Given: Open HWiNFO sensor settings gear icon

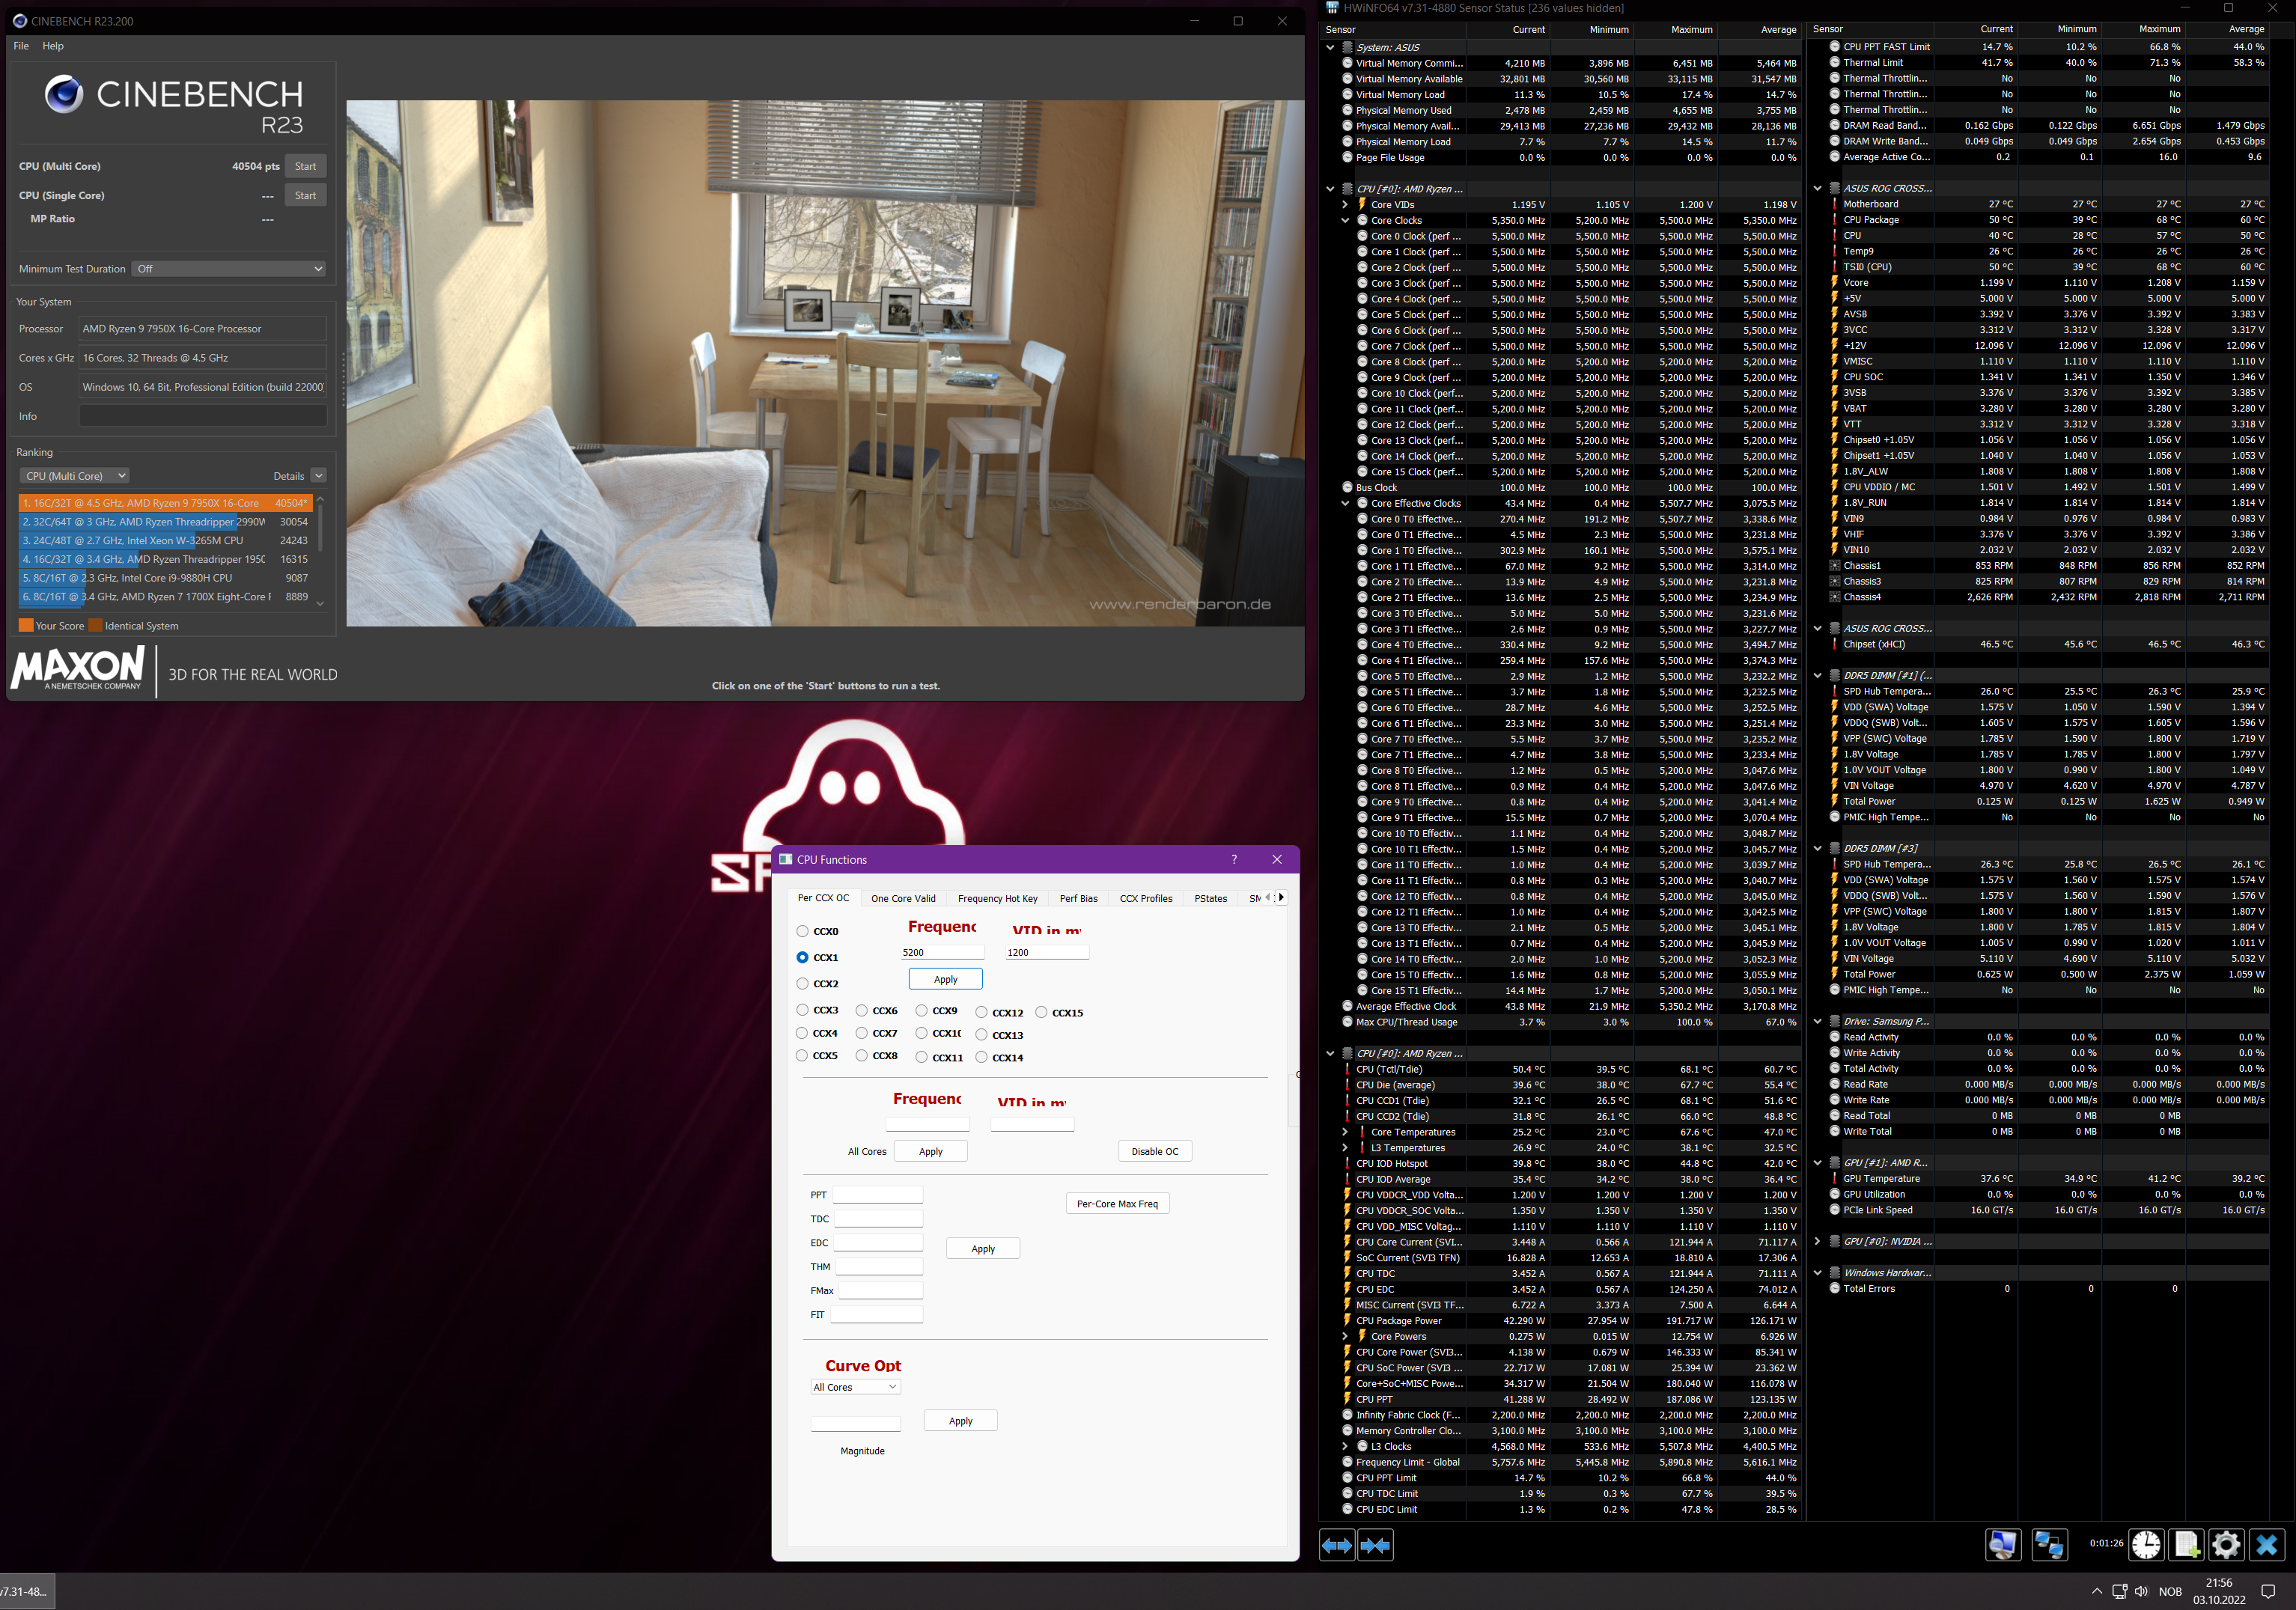Looking at the screenshot, I should pyautogui.click(x=2226, y=1545).
